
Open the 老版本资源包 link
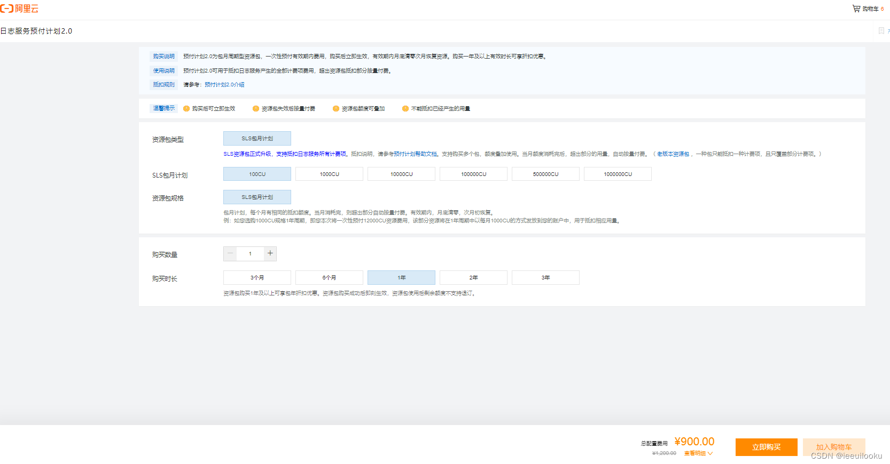click(673, 154)
